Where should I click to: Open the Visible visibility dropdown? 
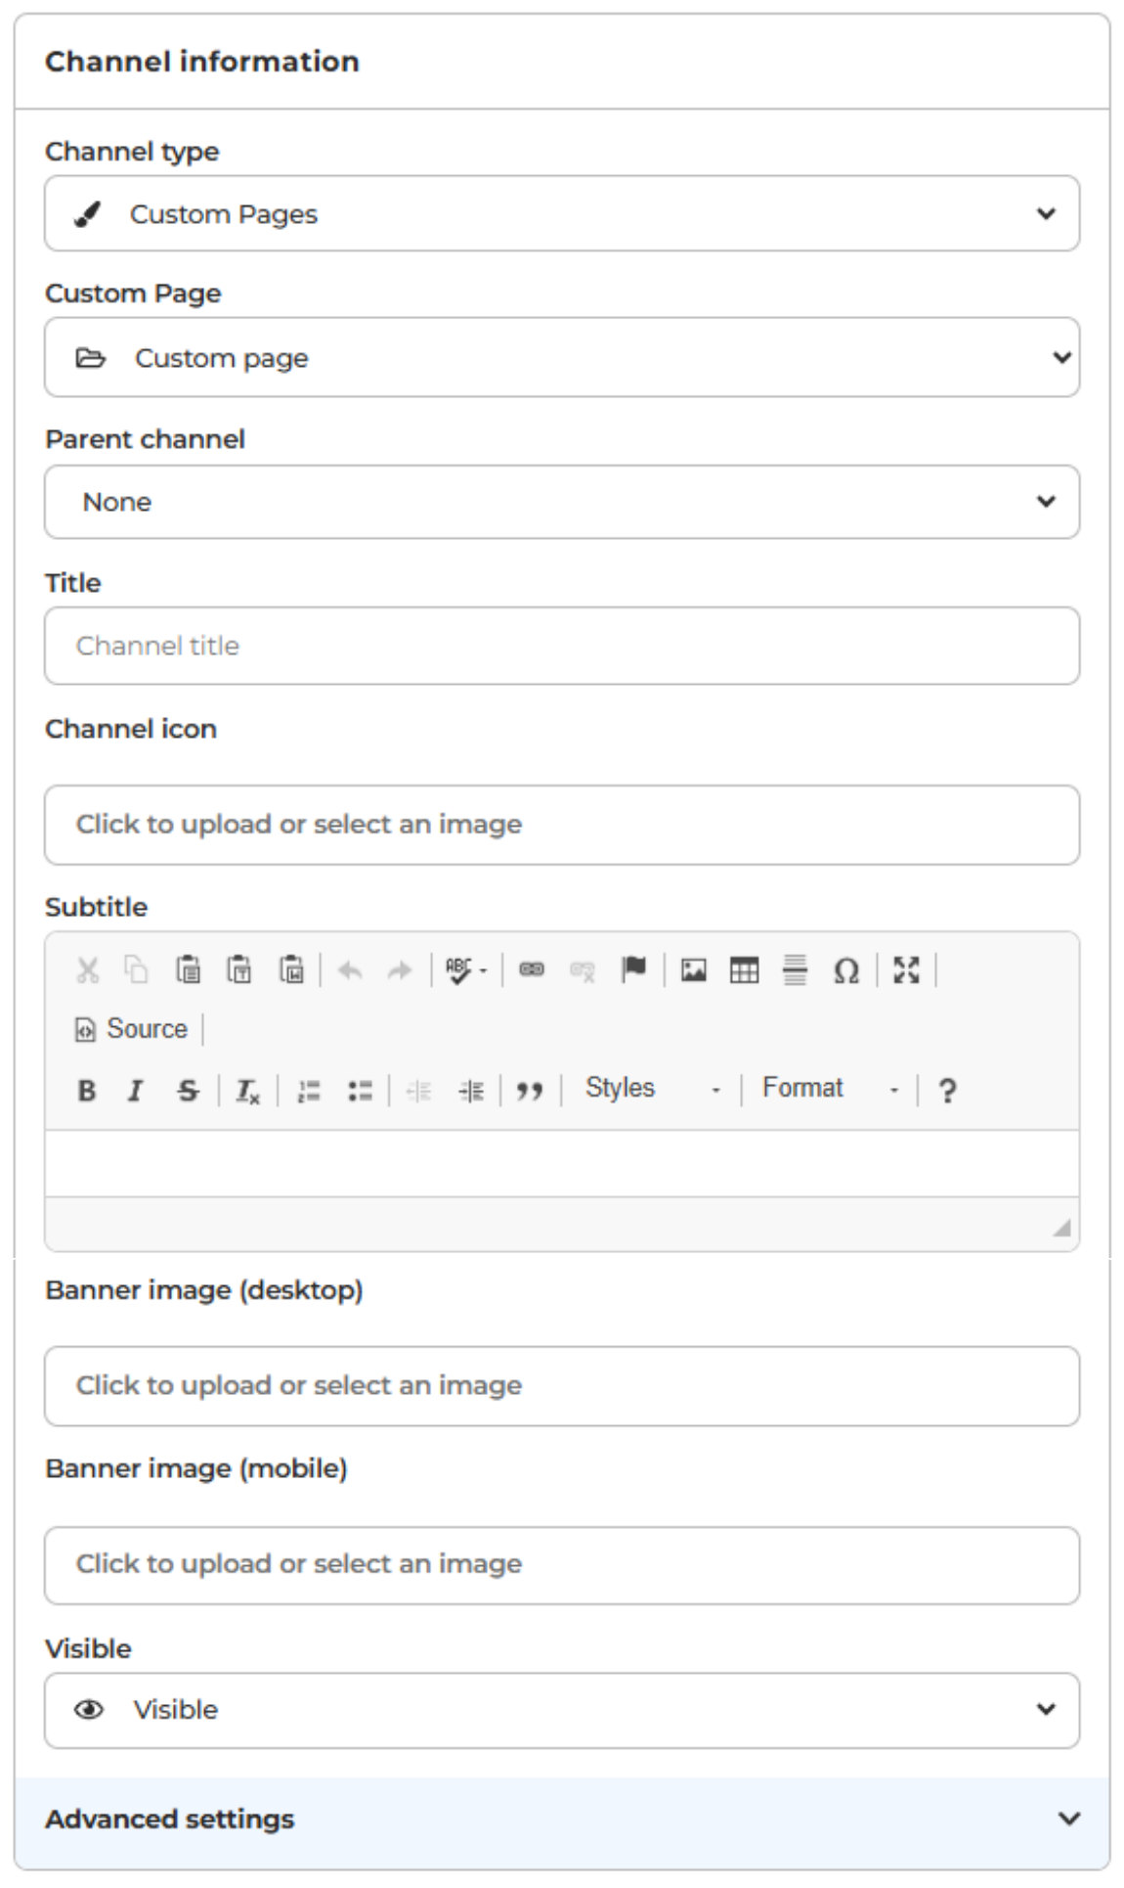tap(562, 1710)
